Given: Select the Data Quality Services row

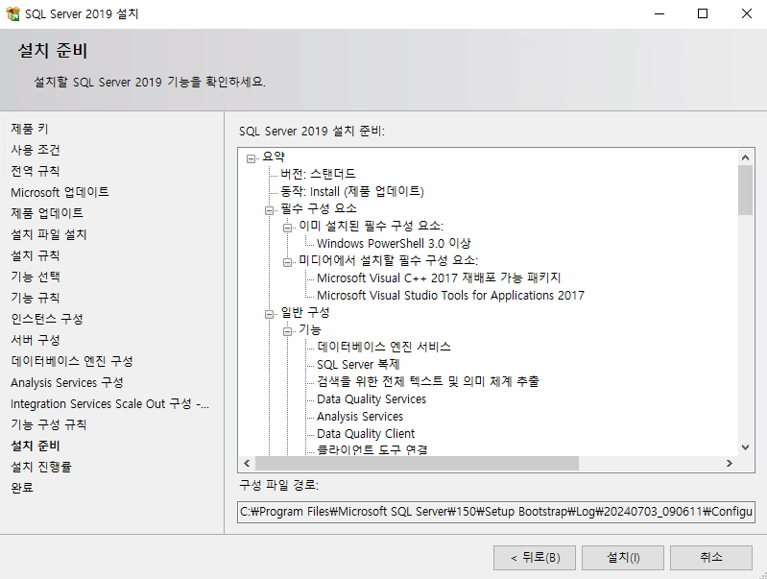Looking at the screenshot, I should click(372, 399).
